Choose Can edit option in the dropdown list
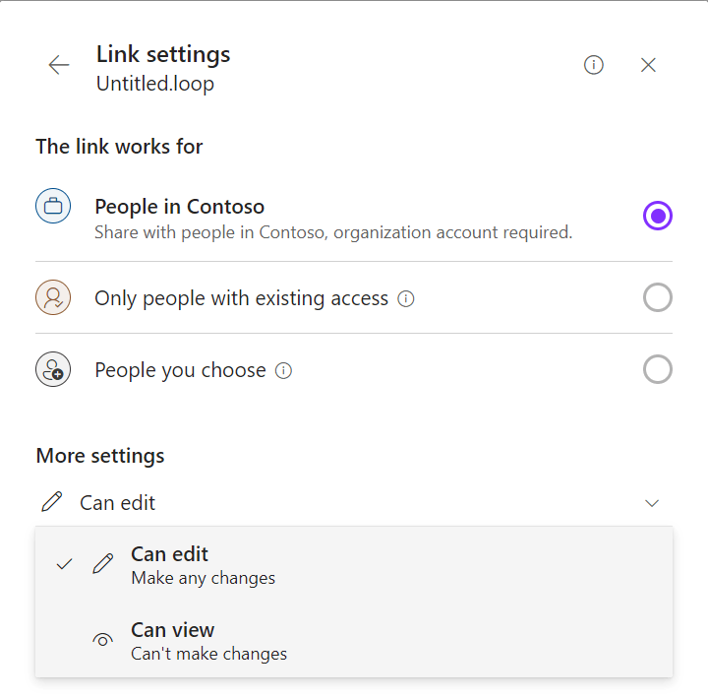Screen dimensions: 708x699 pyautogui.click(x=354, y=565)
